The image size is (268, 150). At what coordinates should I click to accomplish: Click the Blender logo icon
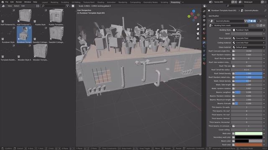click(3, 2)
